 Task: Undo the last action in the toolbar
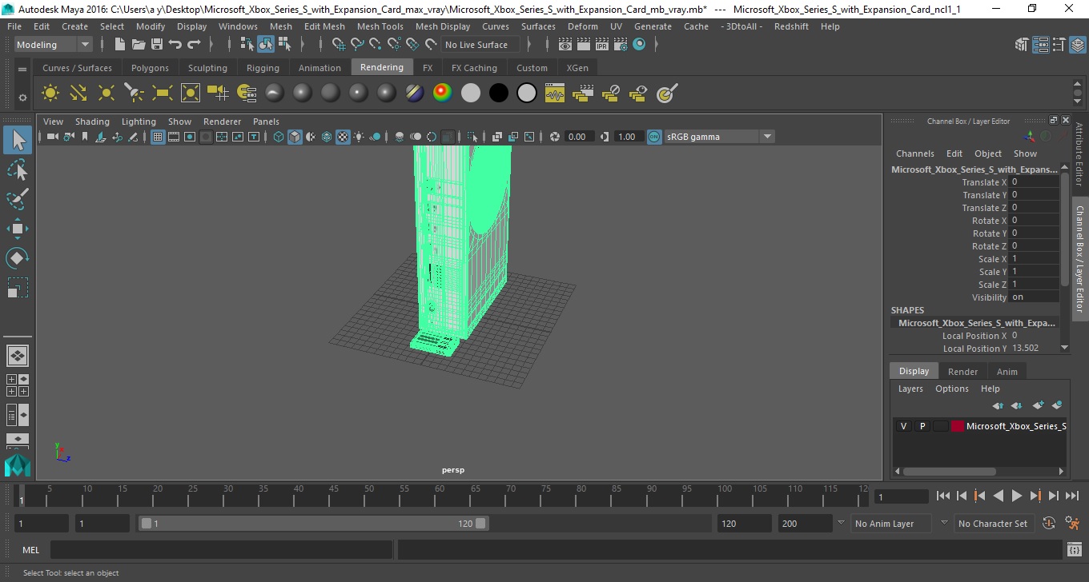(175, 45)
